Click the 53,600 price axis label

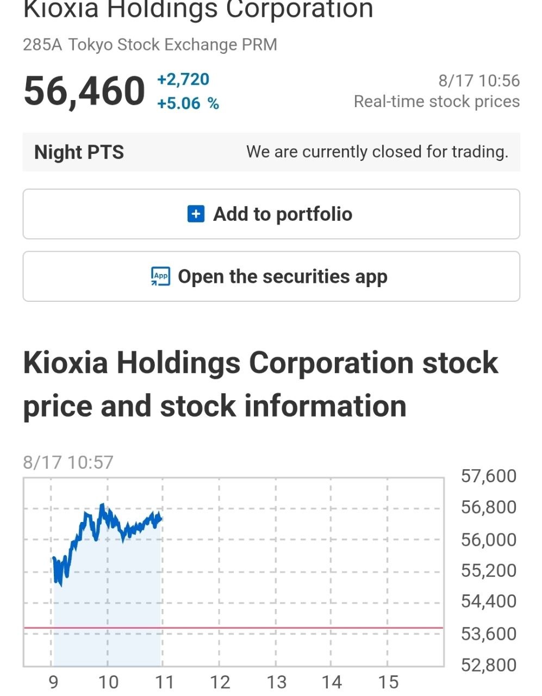(489, 633)
